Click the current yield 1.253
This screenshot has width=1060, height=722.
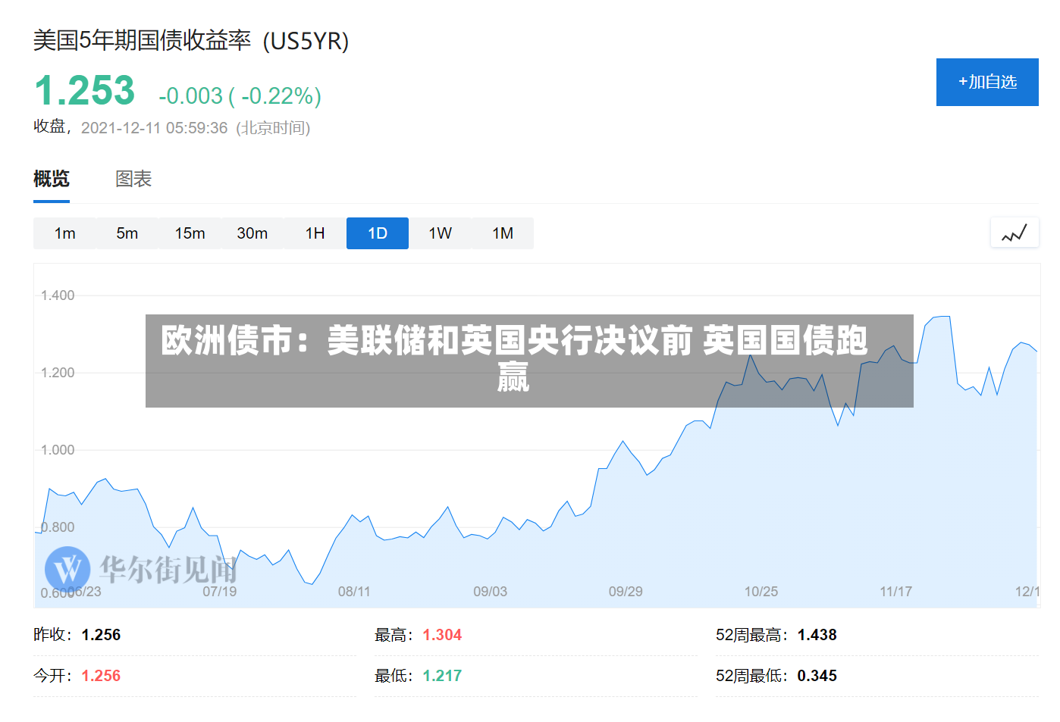point(84,91)
